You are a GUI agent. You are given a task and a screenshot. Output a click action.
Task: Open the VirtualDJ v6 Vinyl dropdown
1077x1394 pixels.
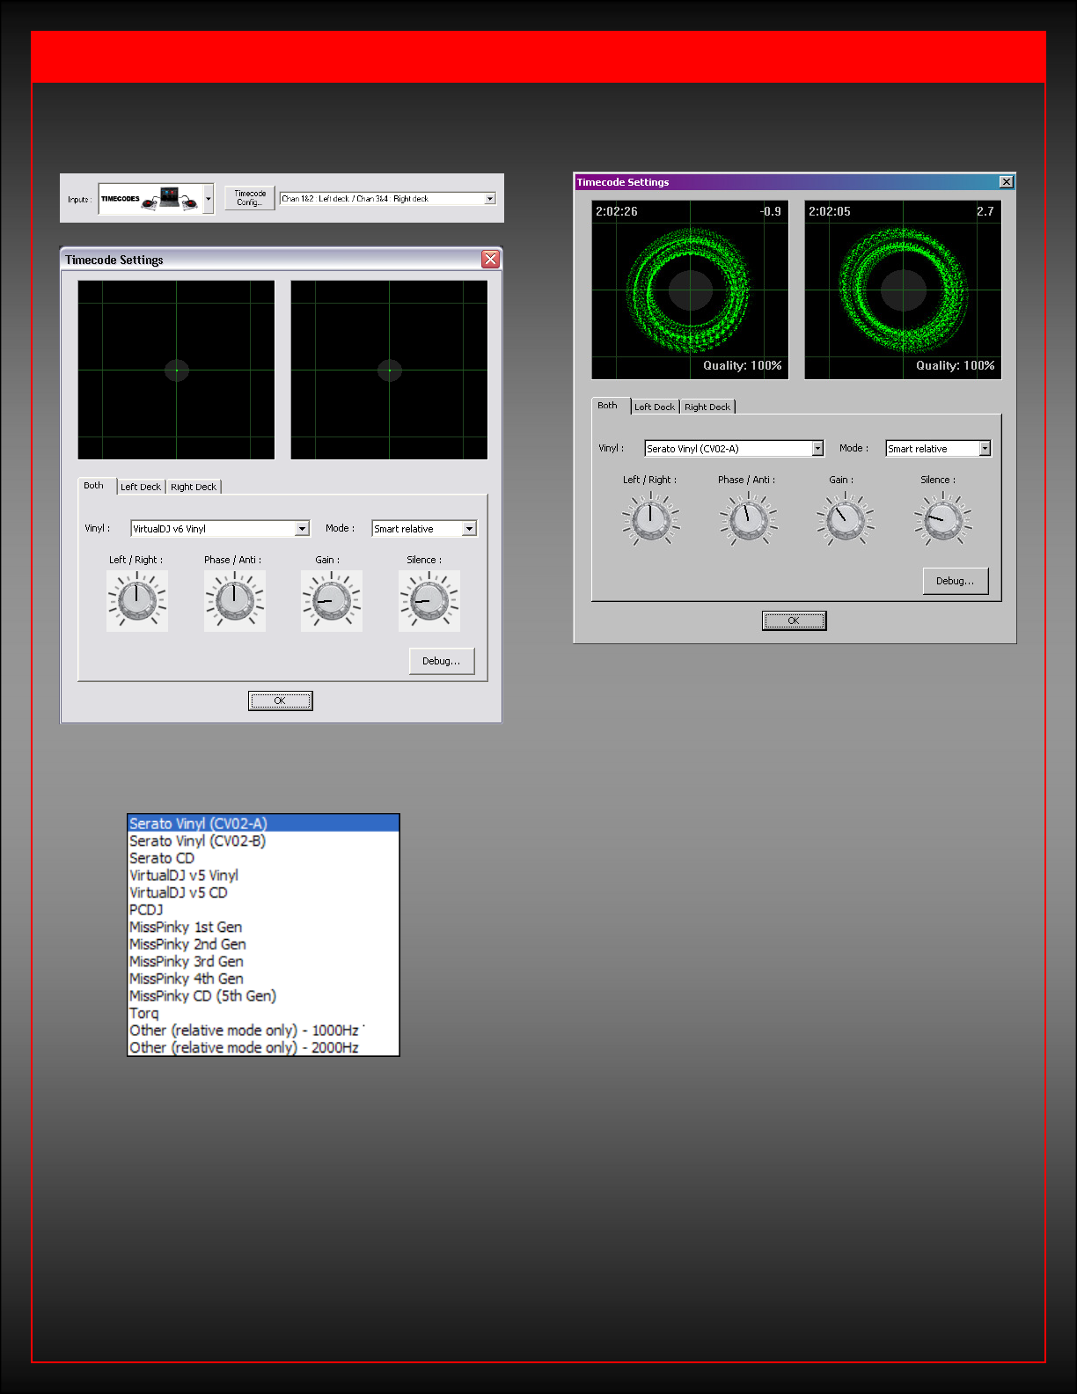(302, 529)
